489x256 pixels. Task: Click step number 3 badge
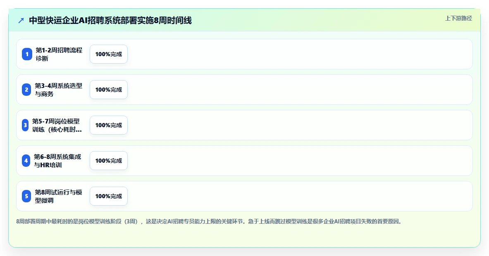pos(25,125)
